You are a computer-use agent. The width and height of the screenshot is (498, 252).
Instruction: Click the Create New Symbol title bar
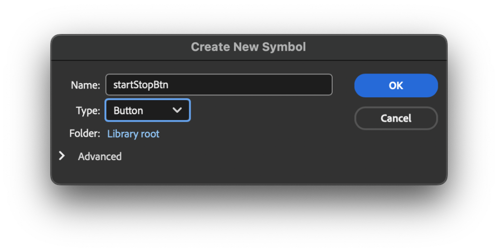coord(249,47)
